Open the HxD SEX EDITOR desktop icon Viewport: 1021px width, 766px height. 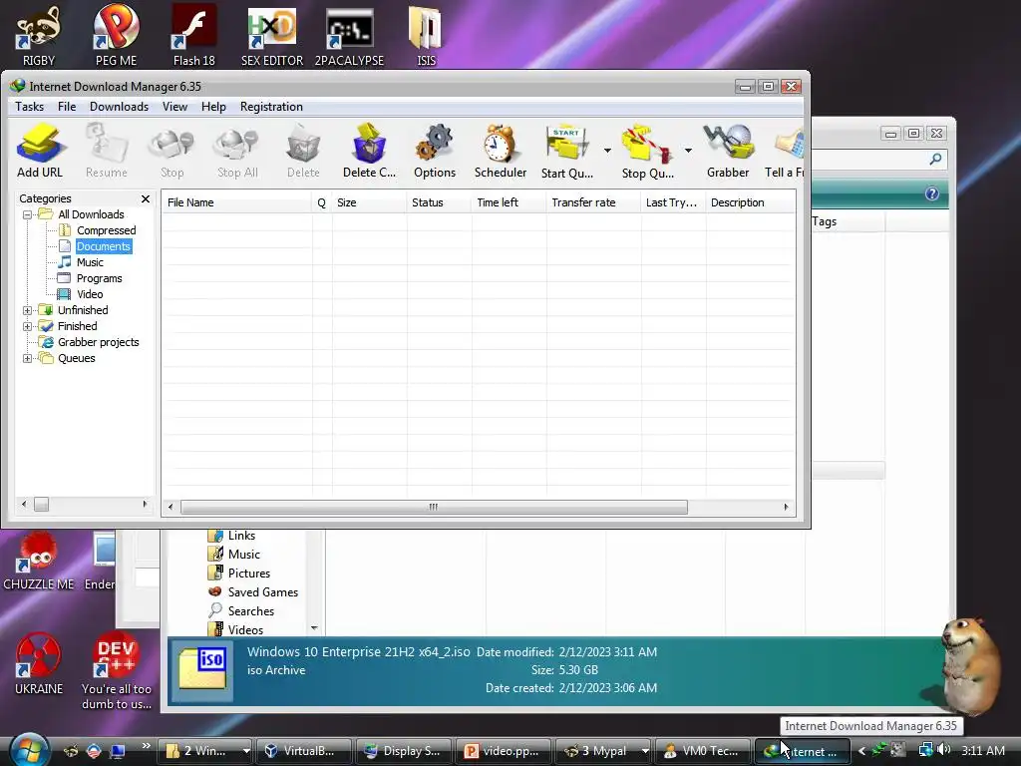(272, 36)
